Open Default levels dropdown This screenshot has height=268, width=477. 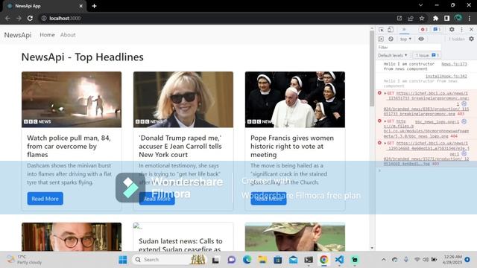click(x=393, y=55)
